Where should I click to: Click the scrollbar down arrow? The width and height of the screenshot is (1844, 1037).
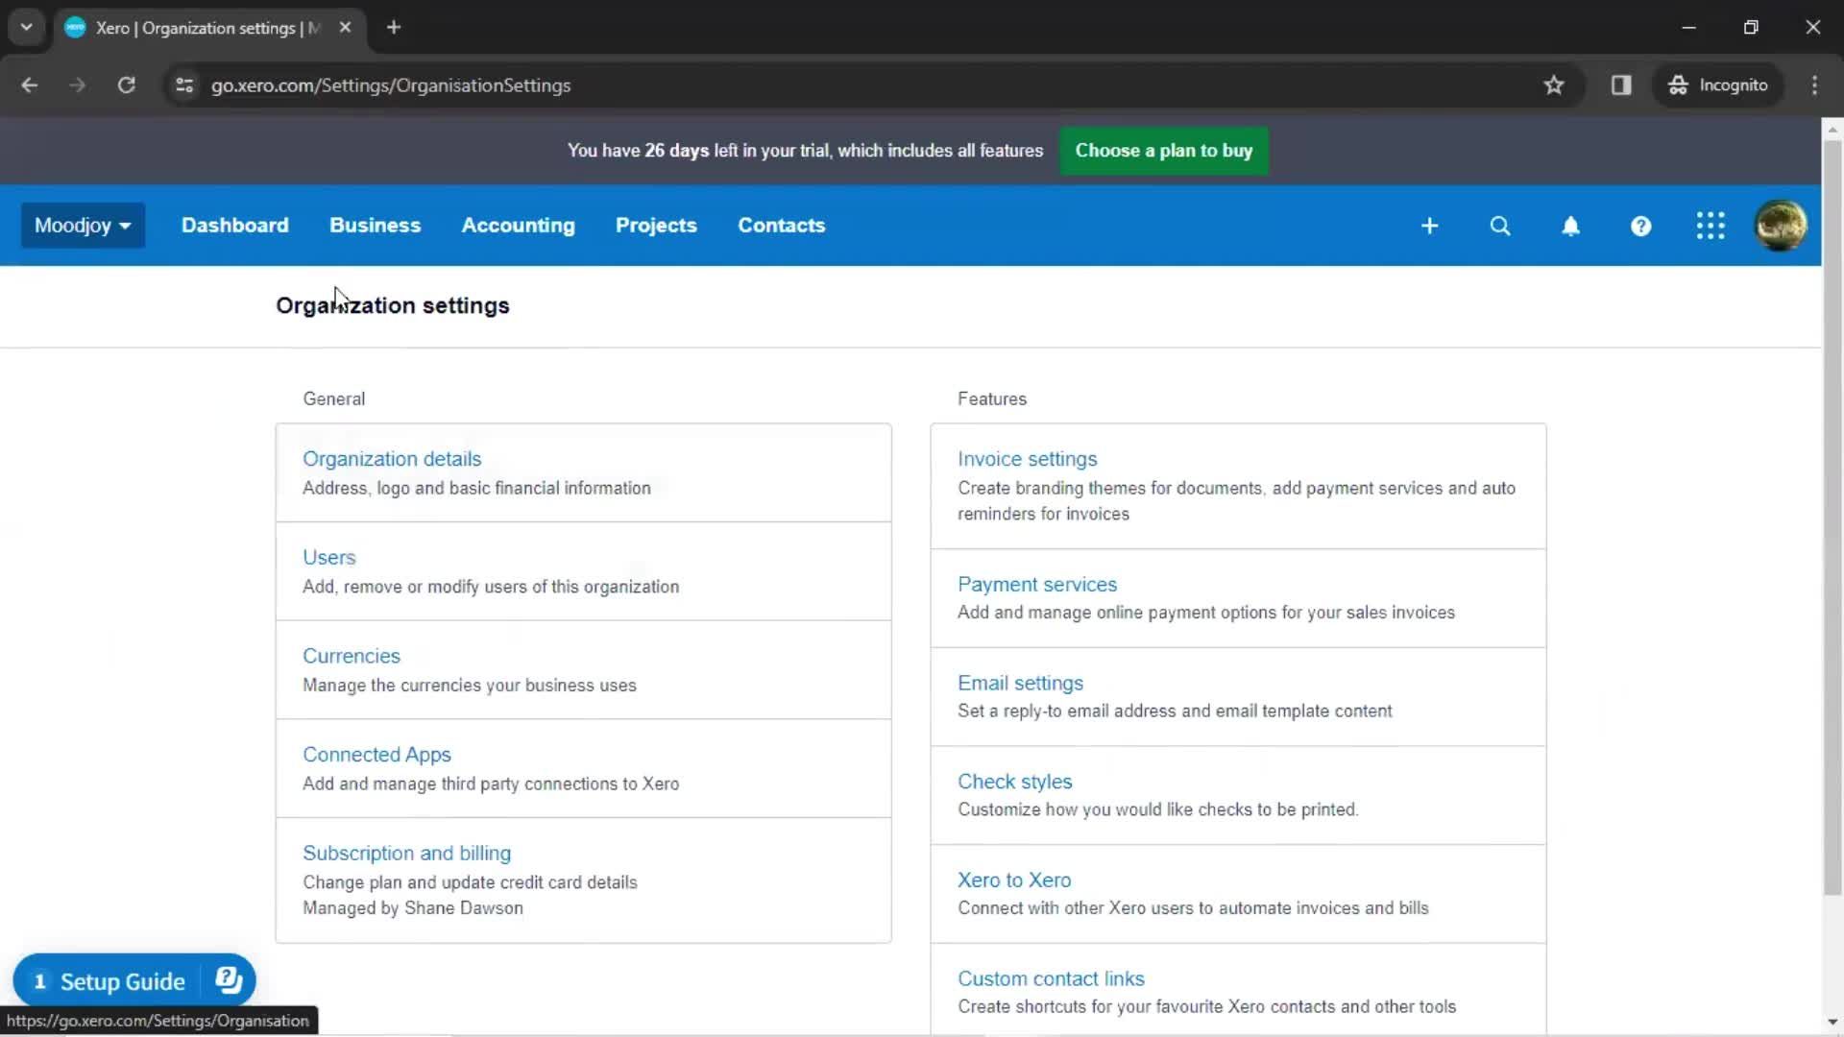pos(1832,1023)
